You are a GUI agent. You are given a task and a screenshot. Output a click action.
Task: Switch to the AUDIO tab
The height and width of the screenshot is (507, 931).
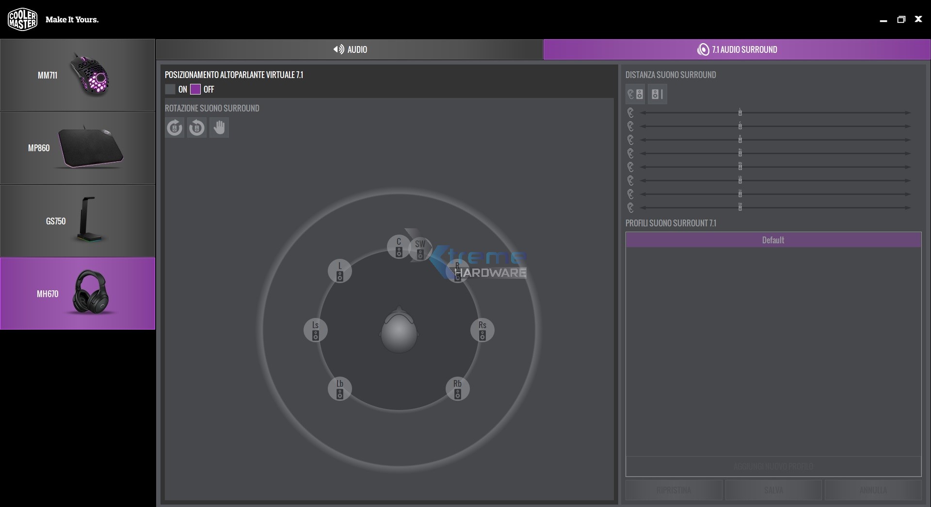click(x=350, y=49)
